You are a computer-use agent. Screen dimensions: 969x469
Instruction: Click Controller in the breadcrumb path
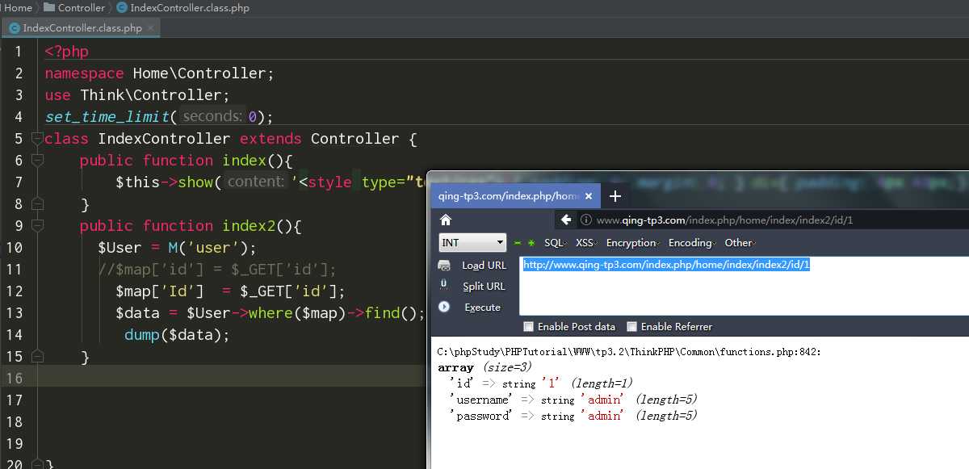click(x=82, y=8)
